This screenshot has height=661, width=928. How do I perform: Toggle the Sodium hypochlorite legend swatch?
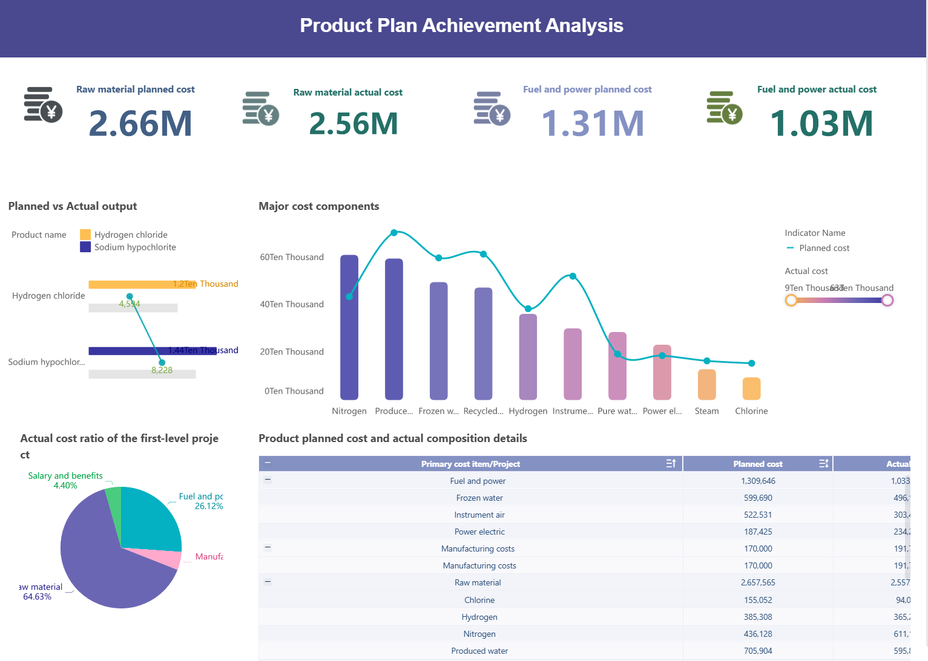85,247
